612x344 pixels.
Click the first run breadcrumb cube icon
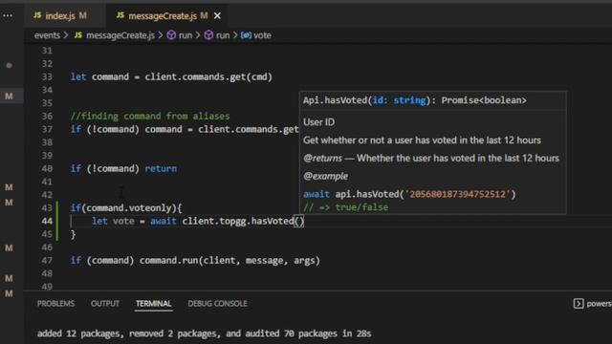pos(171,35)
